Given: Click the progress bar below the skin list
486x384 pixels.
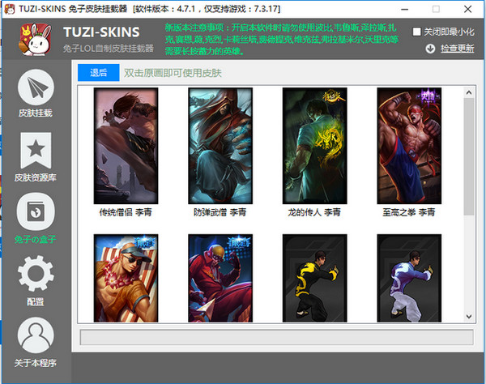Looking at the screenshot, I should click(276, 337).
